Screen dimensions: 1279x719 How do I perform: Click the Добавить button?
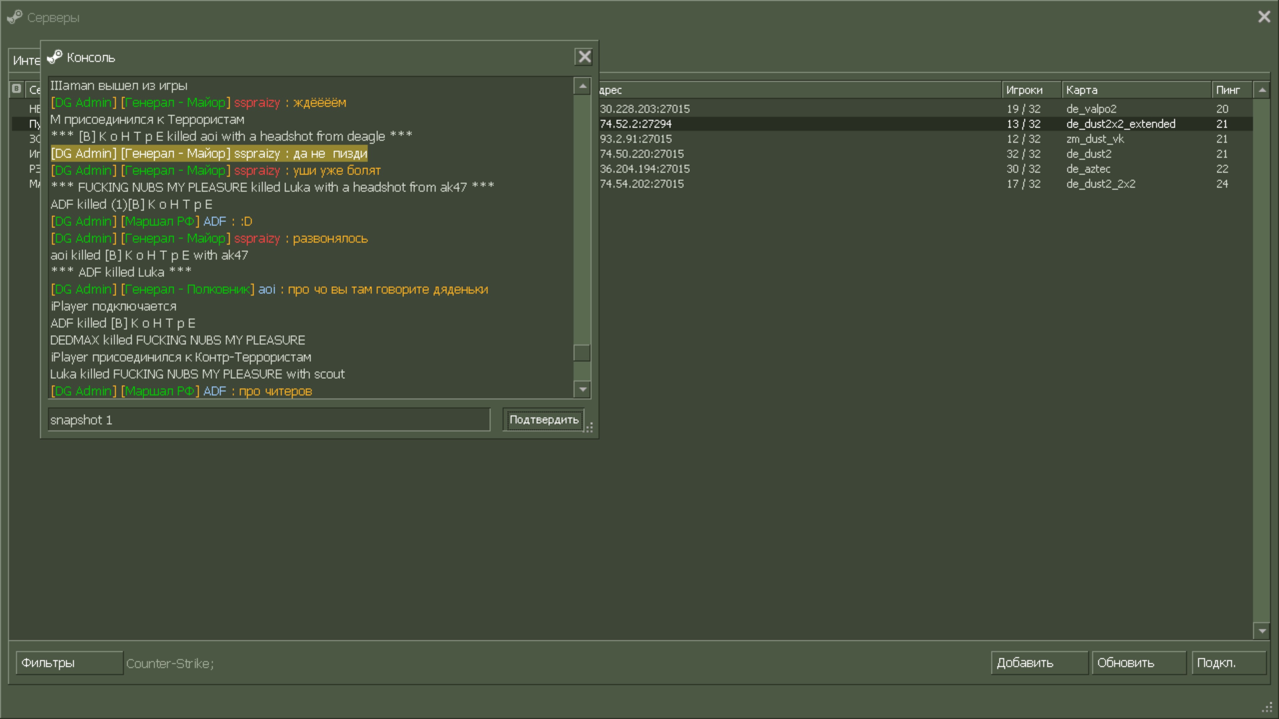point(1039,663)
